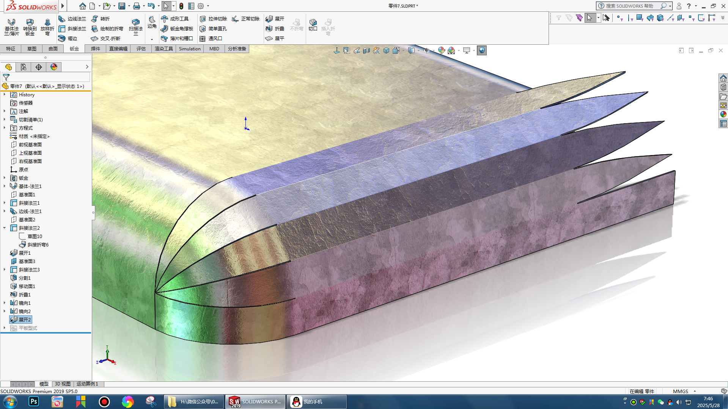Switch to the 焊件 tab
This screenshot has height=409, width=728.
click(x=96, y=49)
